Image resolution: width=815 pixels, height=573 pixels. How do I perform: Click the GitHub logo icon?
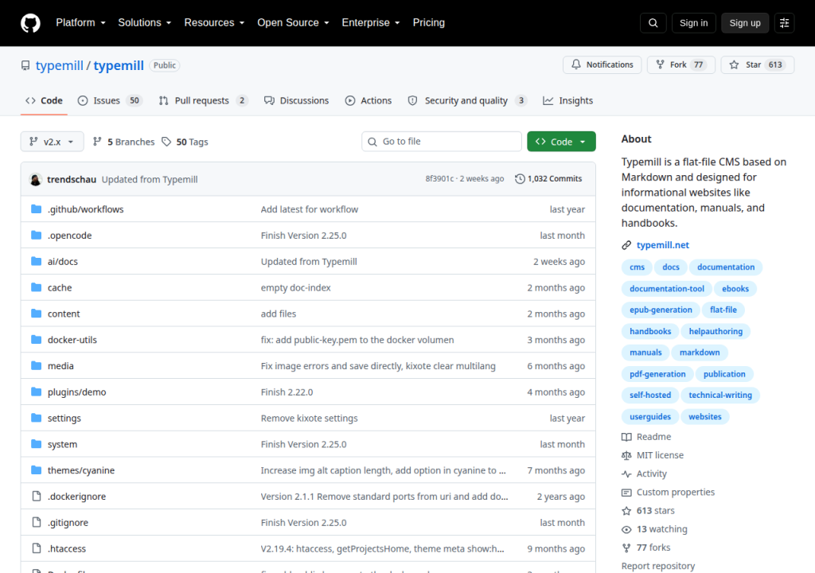(x=30, y=23)
